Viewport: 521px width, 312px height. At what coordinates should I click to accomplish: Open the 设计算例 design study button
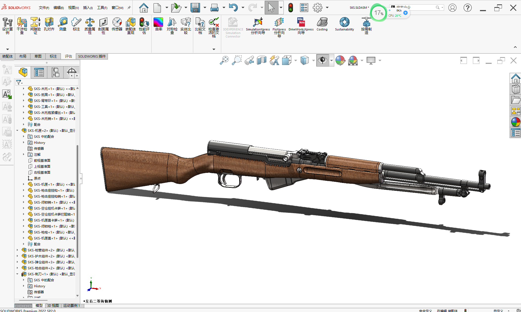point(7,26)
